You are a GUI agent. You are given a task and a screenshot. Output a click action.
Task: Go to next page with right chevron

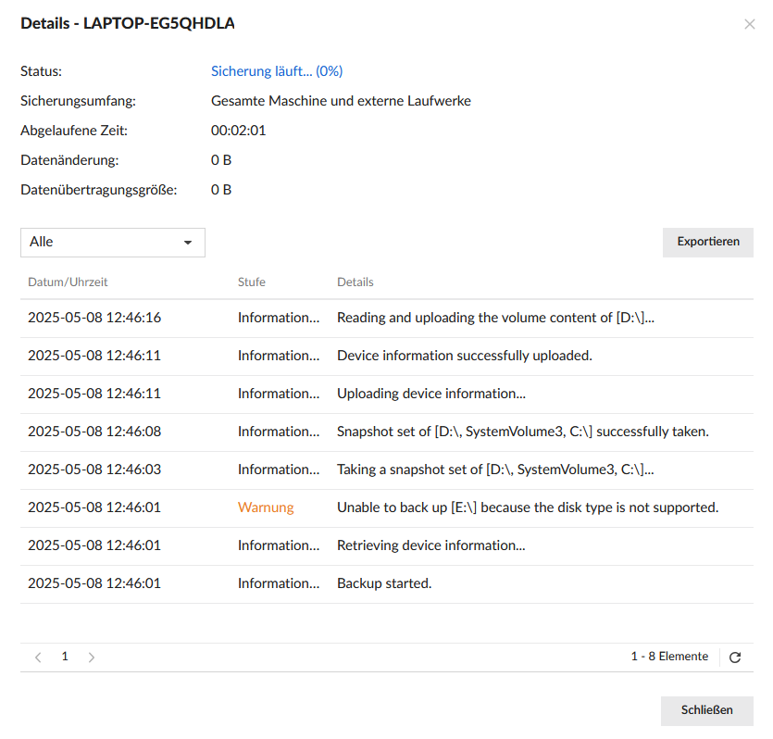pyautogui.click(x=91, y=658)
